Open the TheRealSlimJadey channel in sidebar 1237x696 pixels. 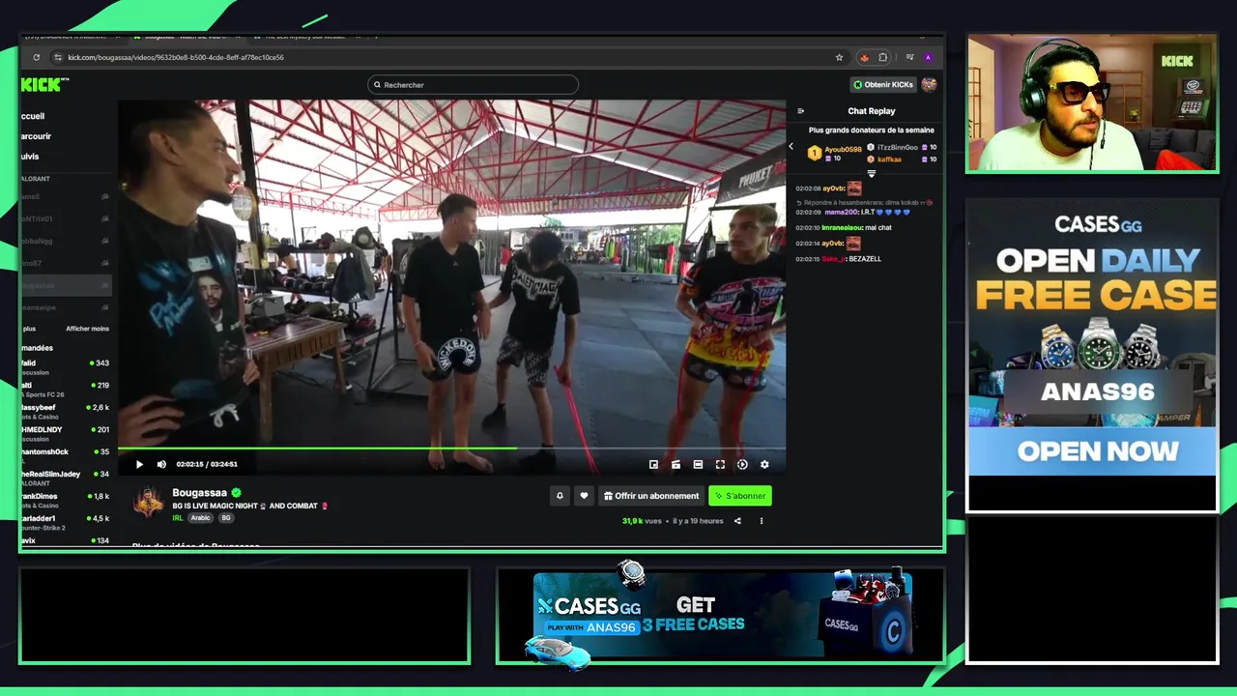coord(65,477)
